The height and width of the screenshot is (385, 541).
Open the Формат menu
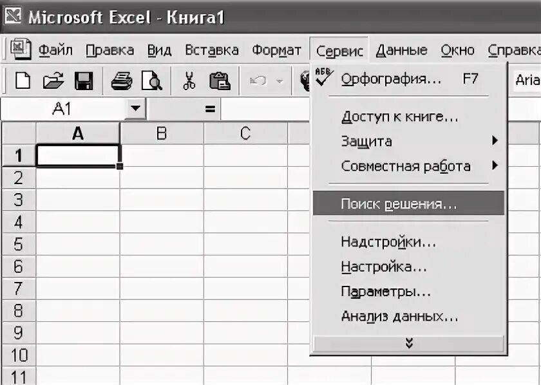tap(276, 50)
